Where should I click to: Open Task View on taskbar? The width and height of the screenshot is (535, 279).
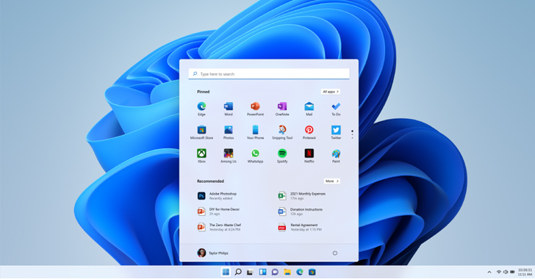250,272
